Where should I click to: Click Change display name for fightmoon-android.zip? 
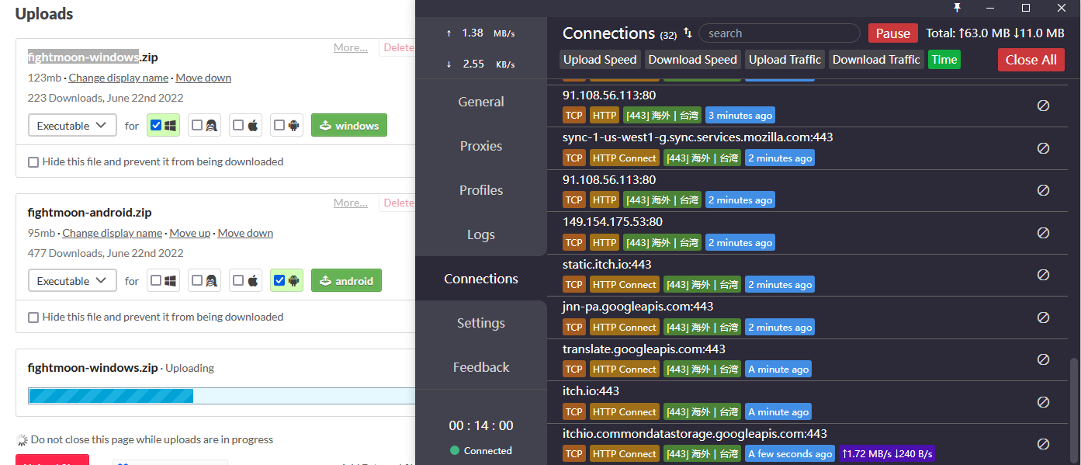pyautogui.click(x=112, y=232)
